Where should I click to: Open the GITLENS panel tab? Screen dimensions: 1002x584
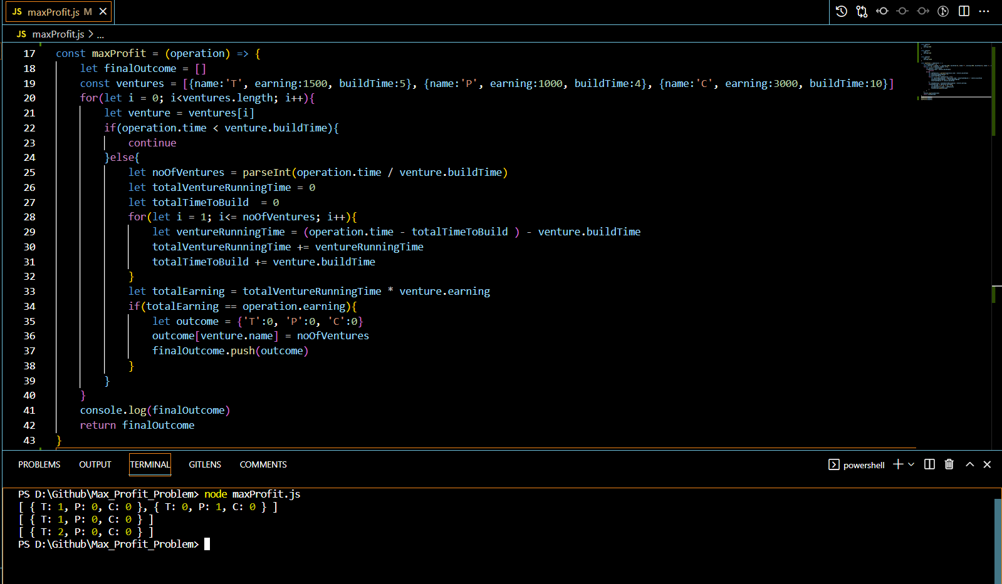click(x=205, y=464)
